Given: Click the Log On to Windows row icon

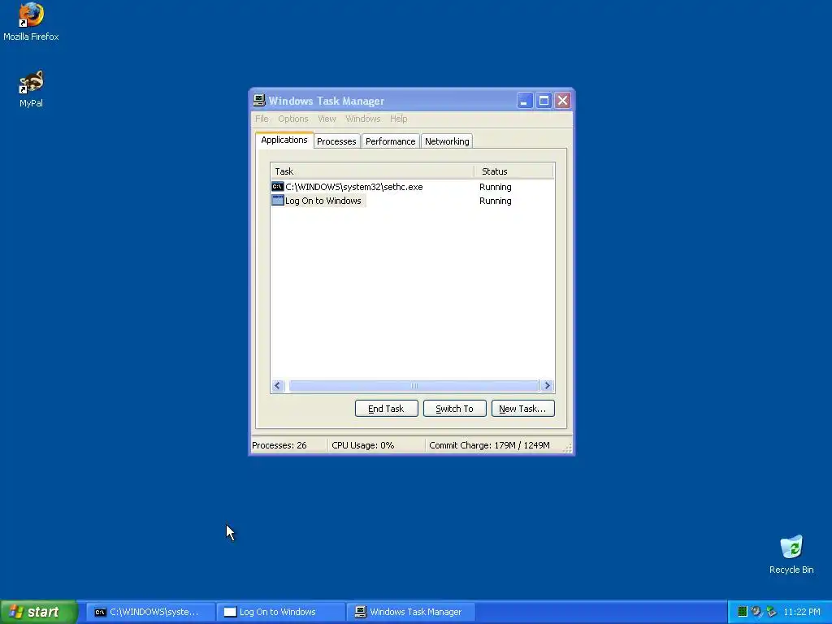Looking at the screenshot, I should pos(278,201).
